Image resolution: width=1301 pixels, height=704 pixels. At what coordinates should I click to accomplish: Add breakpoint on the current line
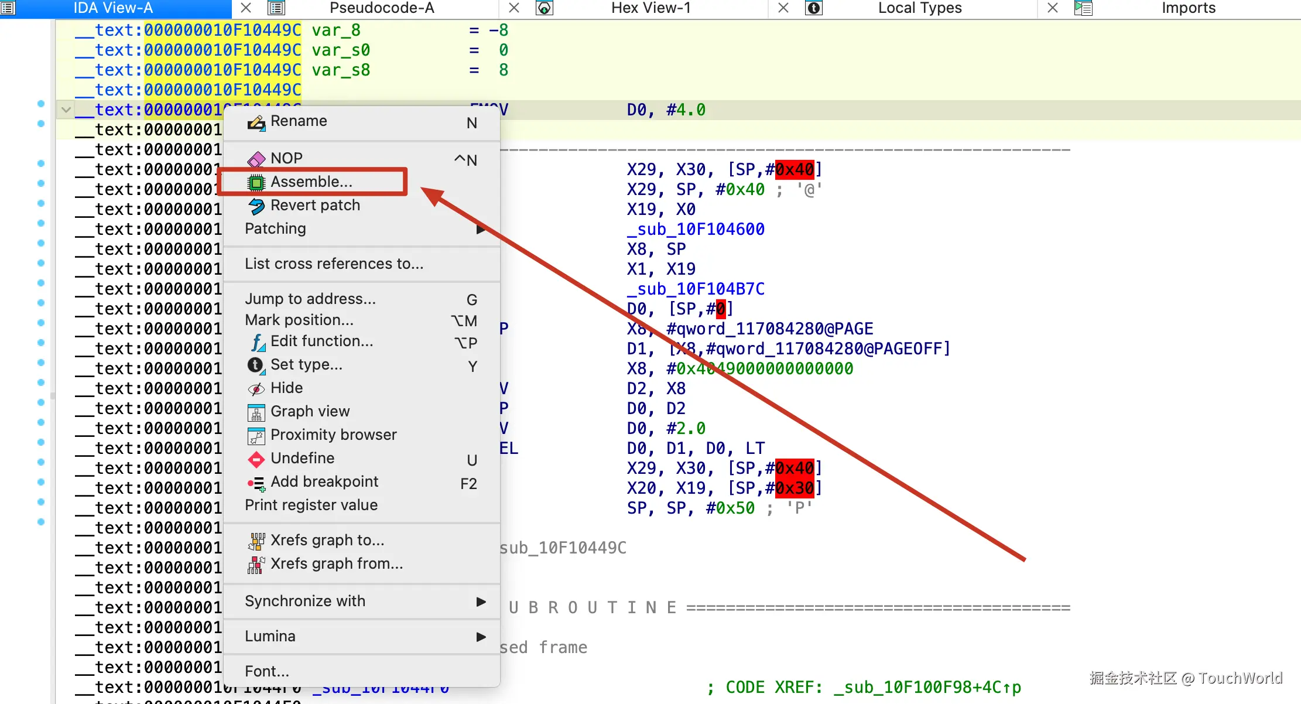(x=324, y=481)
